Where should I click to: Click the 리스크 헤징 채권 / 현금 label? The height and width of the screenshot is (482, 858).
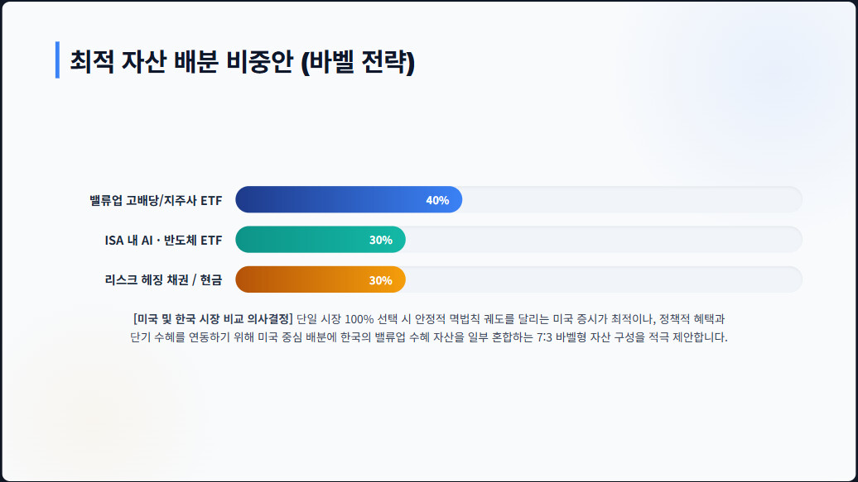click(164, 279)
